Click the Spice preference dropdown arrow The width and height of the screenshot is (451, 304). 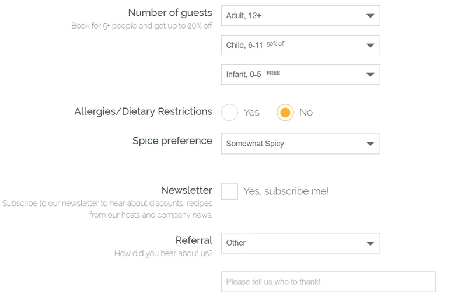370,144
